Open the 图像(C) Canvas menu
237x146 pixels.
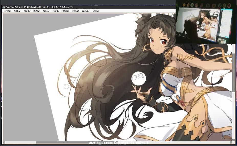[x=27, y=11]
